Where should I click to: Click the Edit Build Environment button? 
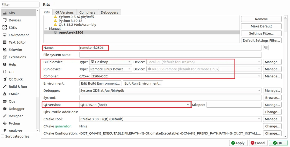(x=100, y=83)
